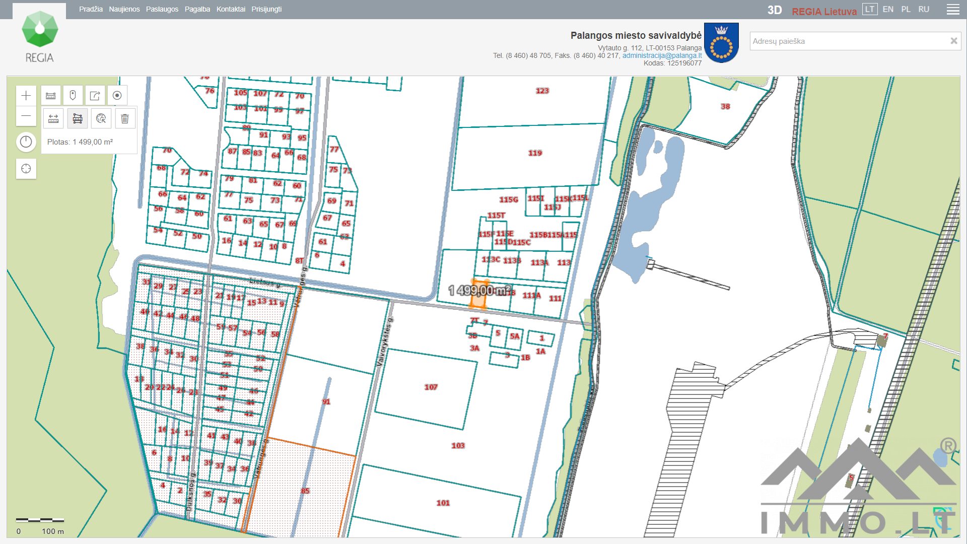Image resolution: width=967 pixels, height=544 pixels.
Task: Open administracija@palanga.lt email link
Action: [x=662, y=55]
